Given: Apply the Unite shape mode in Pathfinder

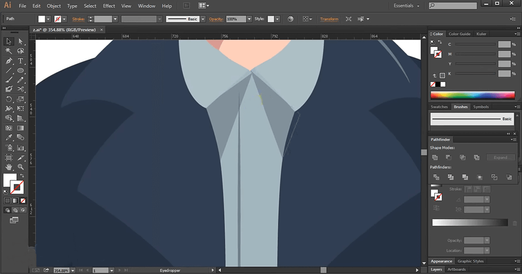Looking at the screenshot, I should click(435, 157).
